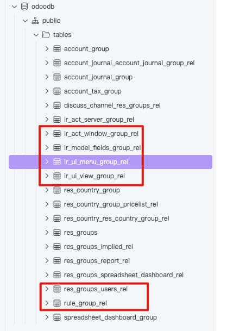Select the ir_model_fields_group_rel table
Screen dimensions: 227x331
point(102,148)
